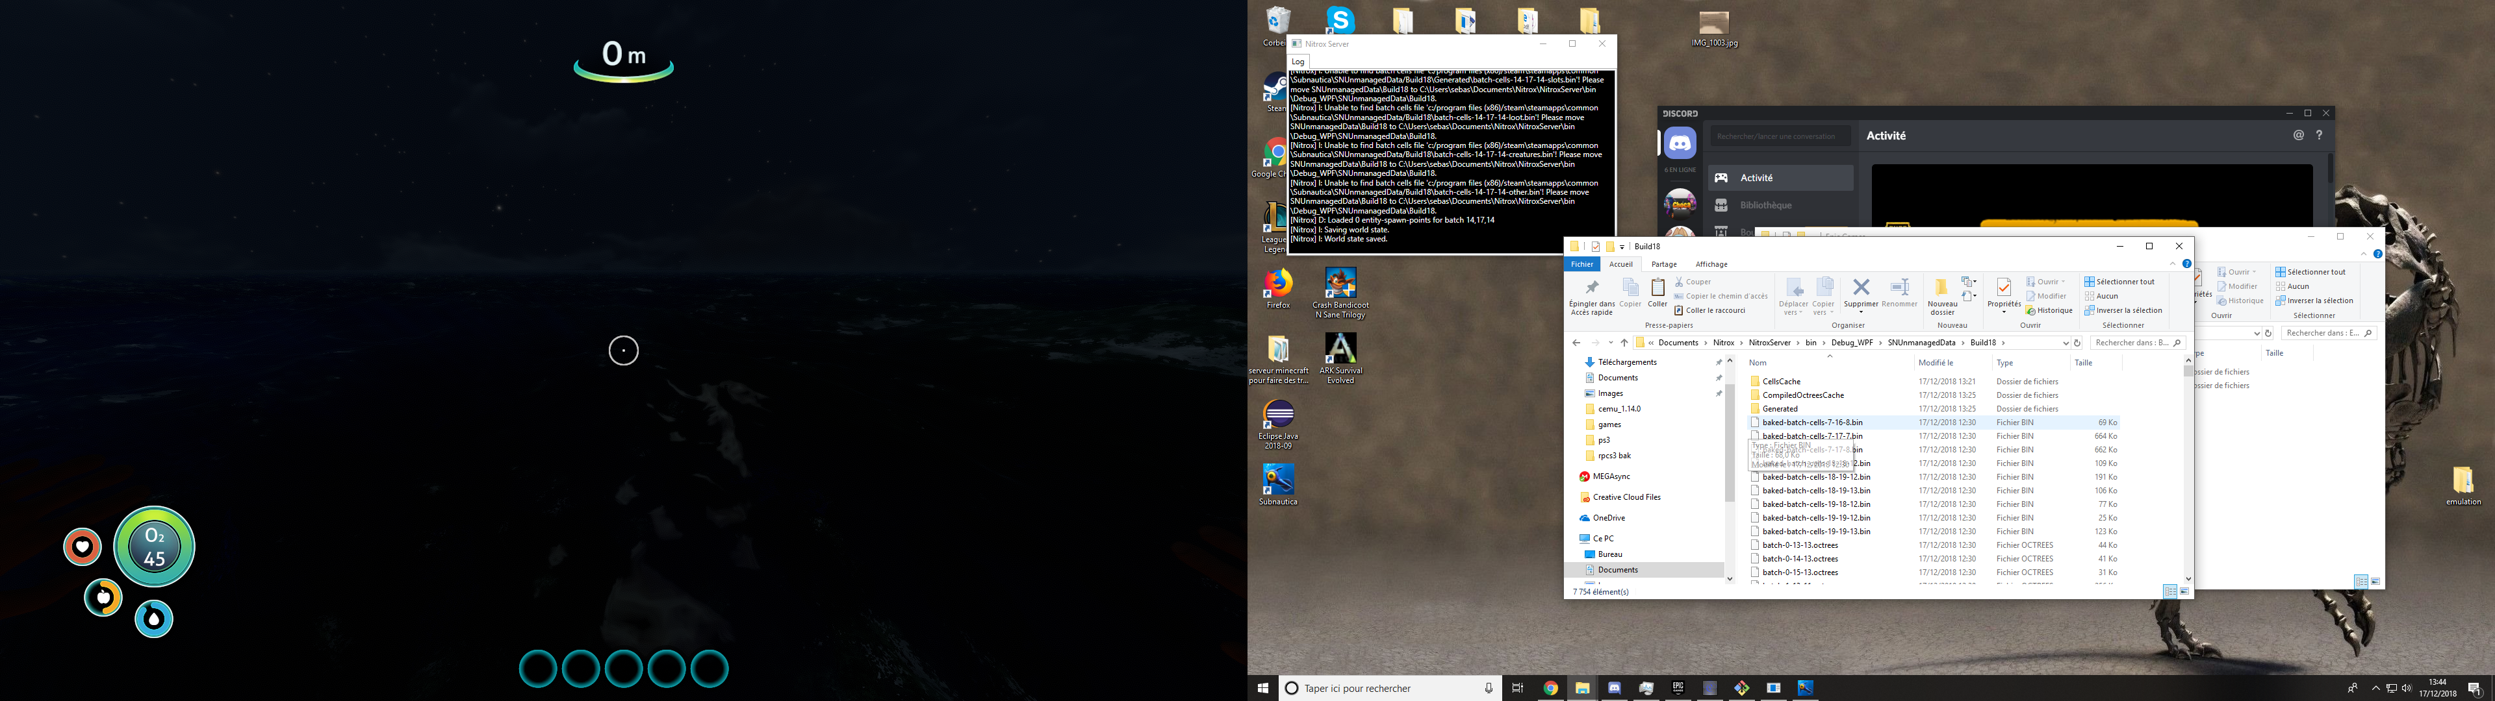Click Épingler dans Accès rapide pin icon

[x=1591, y=289]
